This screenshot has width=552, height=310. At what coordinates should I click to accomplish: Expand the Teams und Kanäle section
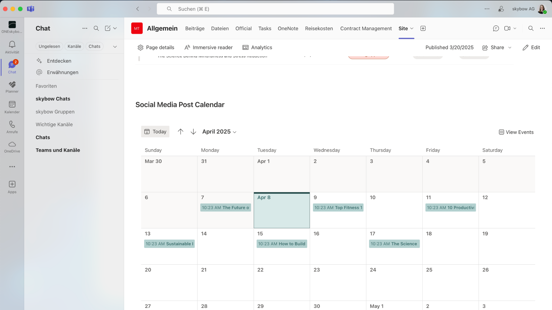58,150
